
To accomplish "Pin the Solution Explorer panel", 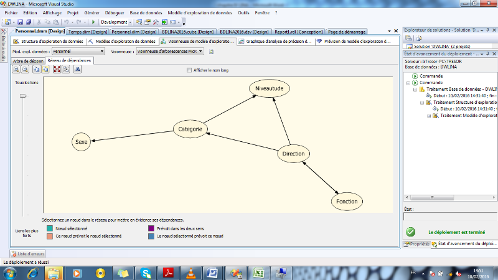I will pos(488,30).
